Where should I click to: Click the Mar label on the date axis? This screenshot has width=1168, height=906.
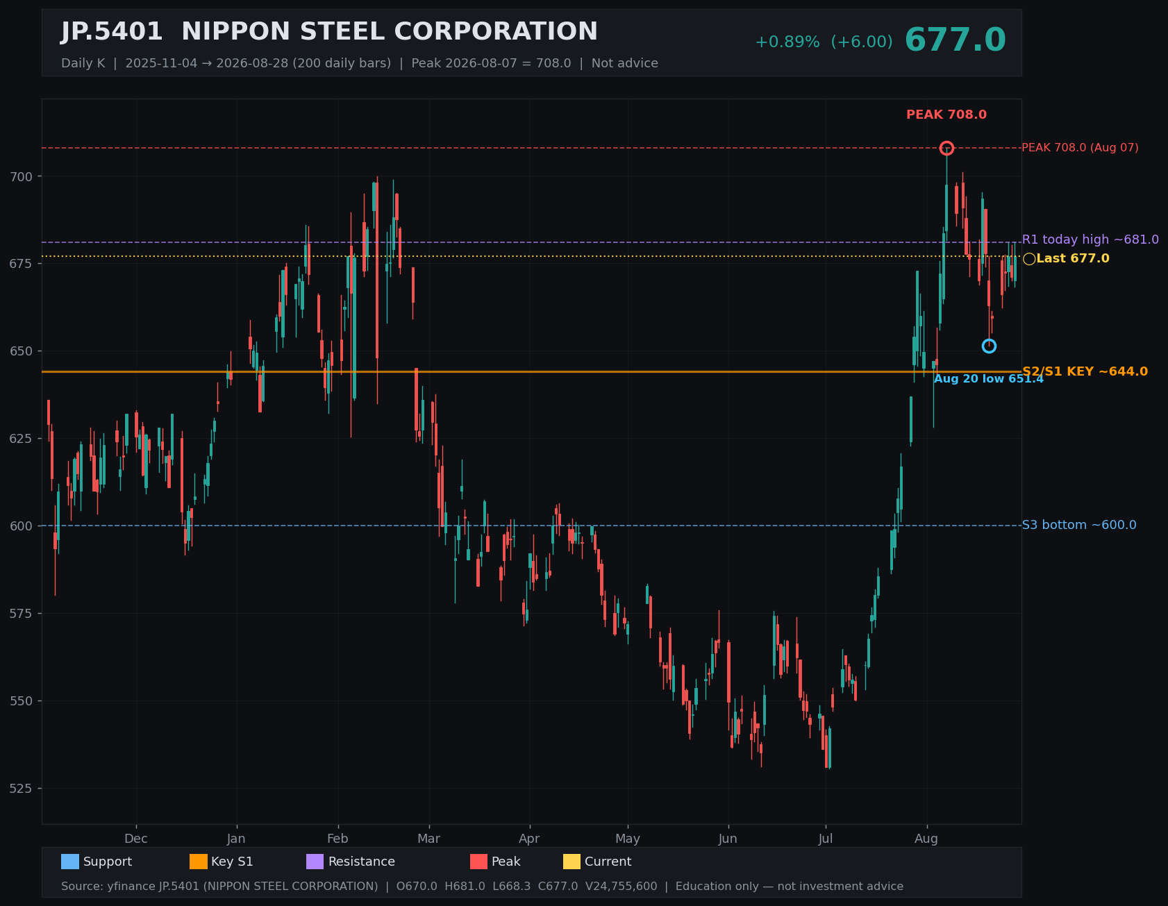[x=428, y=839]
